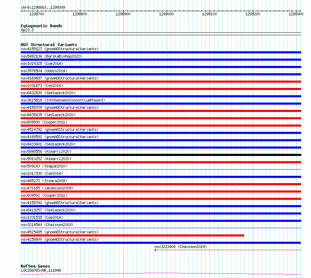Click esv3576504 (Uddin2014) label
The height and width of the screenshot is (278, 311).
44,71
